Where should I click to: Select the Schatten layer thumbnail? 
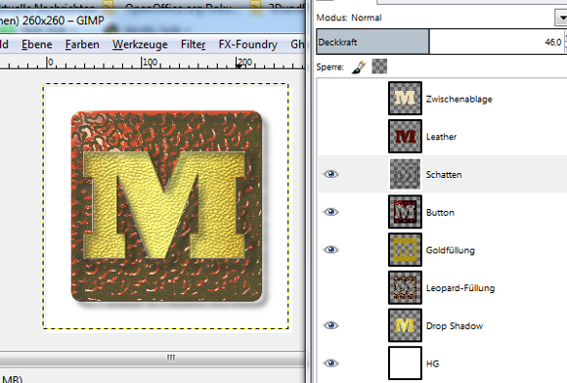click(405, 174)
